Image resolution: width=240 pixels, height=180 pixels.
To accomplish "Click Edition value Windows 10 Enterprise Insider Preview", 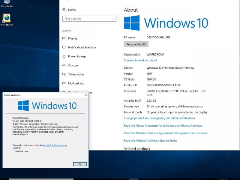I will pos(170,68).
